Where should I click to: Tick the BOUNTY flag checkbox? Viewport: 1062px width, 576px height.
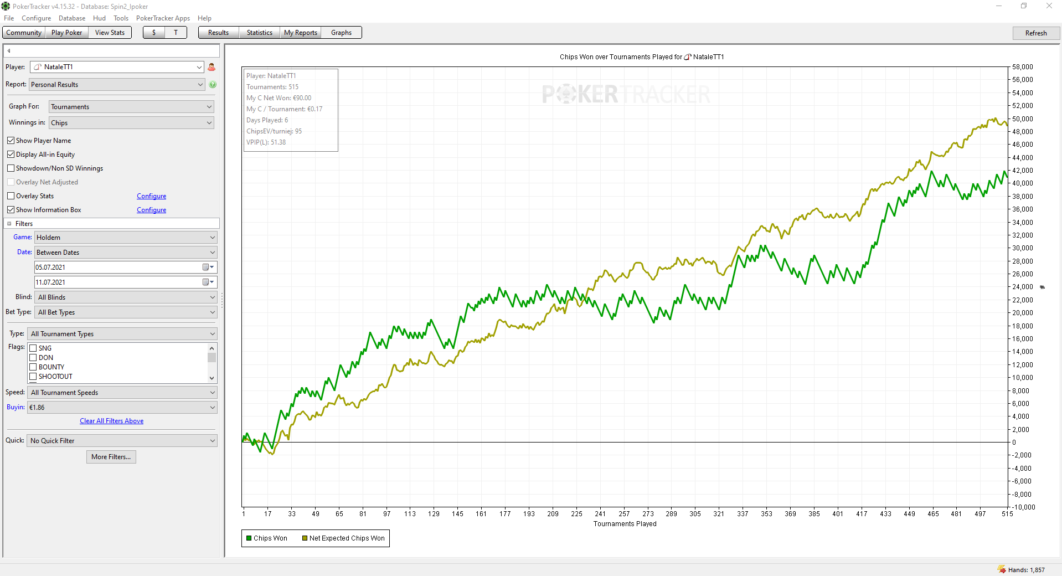click(x=33, y=367)
